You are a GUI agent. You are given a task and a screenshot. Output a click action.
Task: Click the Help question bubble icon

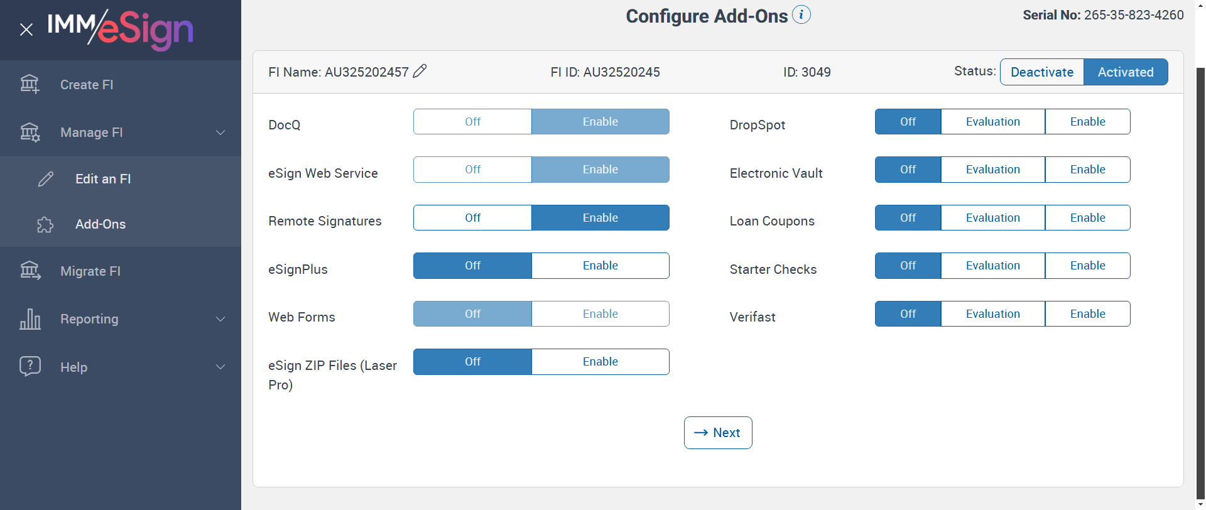(30, 367)
